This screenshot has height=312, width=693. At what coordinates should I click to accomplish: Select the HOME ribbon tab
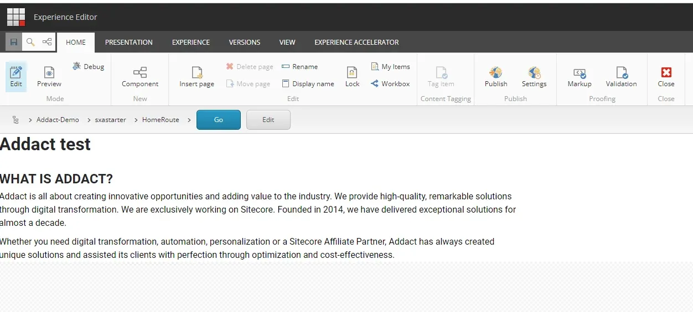pos(76,42)
